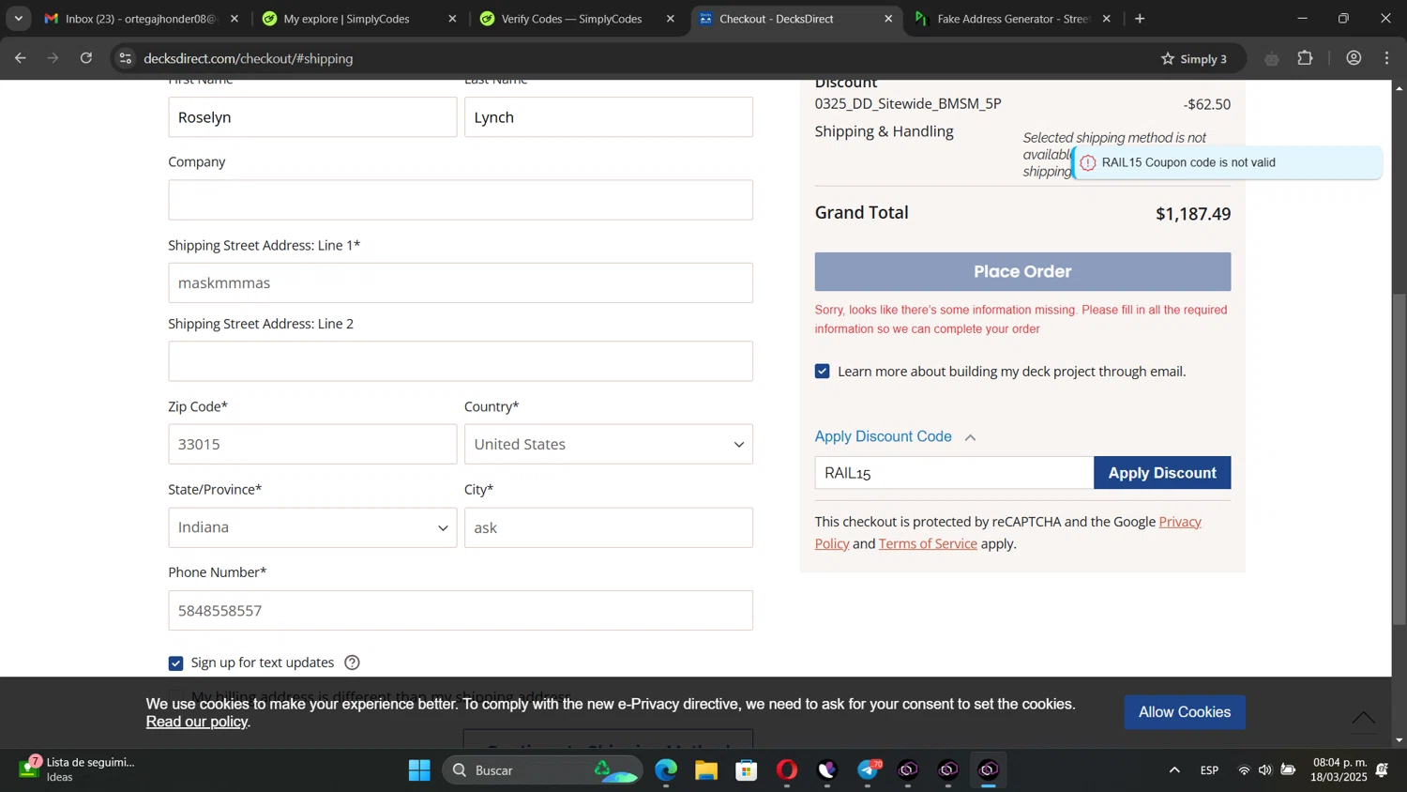Click the Zip Code field

pos(312,444)
